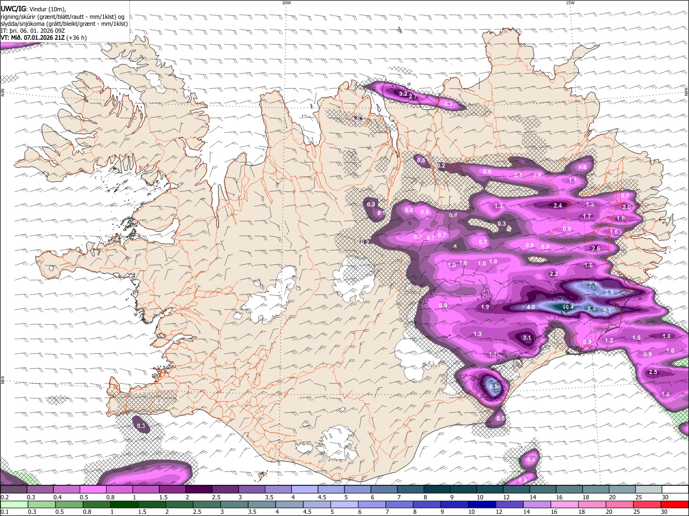Image resolution: width=689 pixels, height=516 pixels.
Task: Click the 20W longitude label
Action: (x=286, y=3)
